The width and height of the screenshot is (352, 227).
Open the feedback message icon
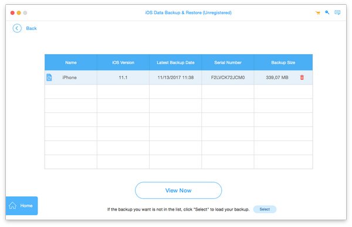[337, 12]
